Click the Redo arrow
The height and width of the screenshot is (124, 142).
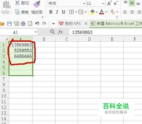44,24
